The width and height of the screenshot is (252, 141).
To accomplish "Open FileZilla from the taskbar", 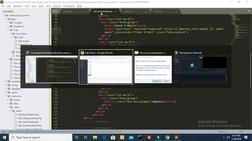I will pos(149,137).
